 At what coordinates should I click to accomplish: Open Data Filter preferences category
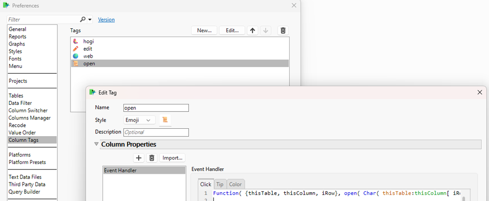click(x=20, y=103)
